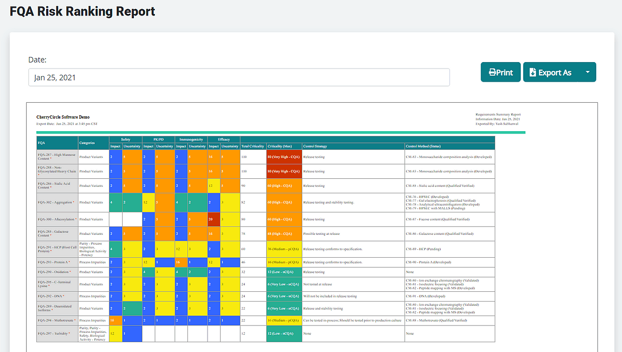Open CM-83 Monosaccharide composition analysis method
Viewport: 622px width, 352px height.
tap(448, 156)
